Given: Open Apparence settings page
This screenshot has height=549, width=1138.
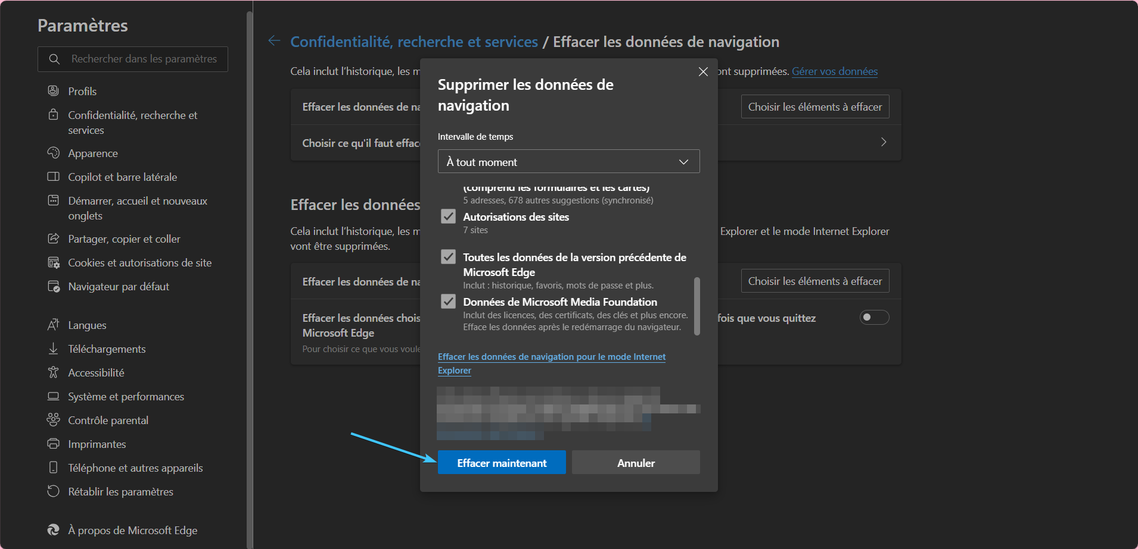Looking at the screenshot, I should tap(93, 153).
